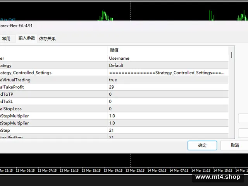
Task: Edit tStepMultiplier value 1.0
Action: point(168,123)
